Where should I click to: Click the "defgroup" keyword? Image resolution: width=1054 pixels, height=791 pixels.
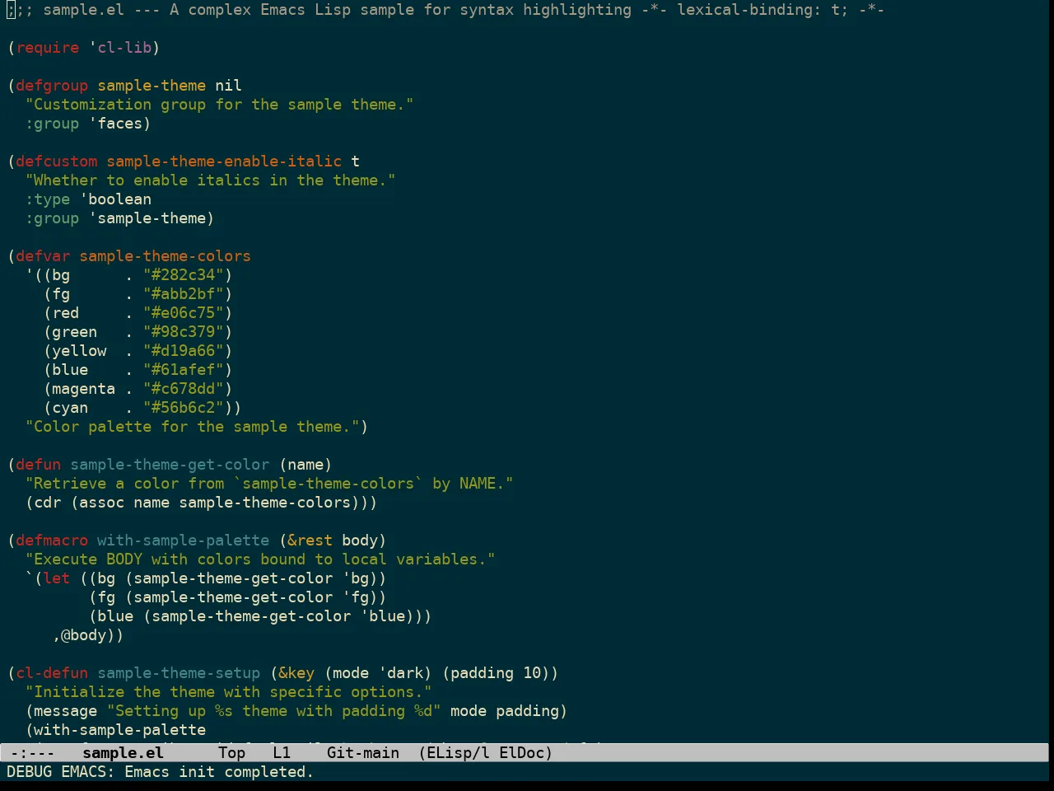52,86
